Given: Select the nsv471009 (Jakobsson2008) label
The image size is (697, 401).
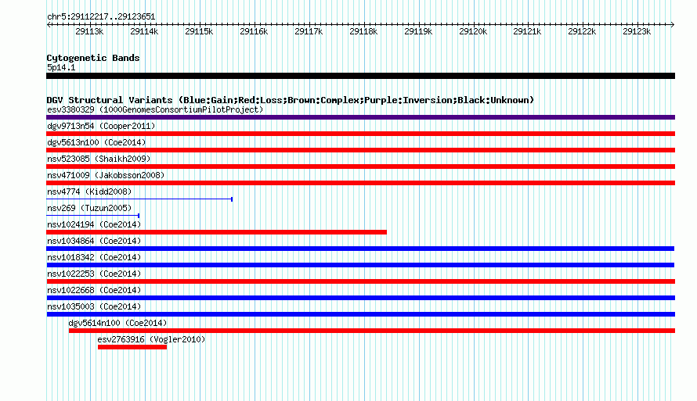Looking at the screenshot, I should point(106,175).
